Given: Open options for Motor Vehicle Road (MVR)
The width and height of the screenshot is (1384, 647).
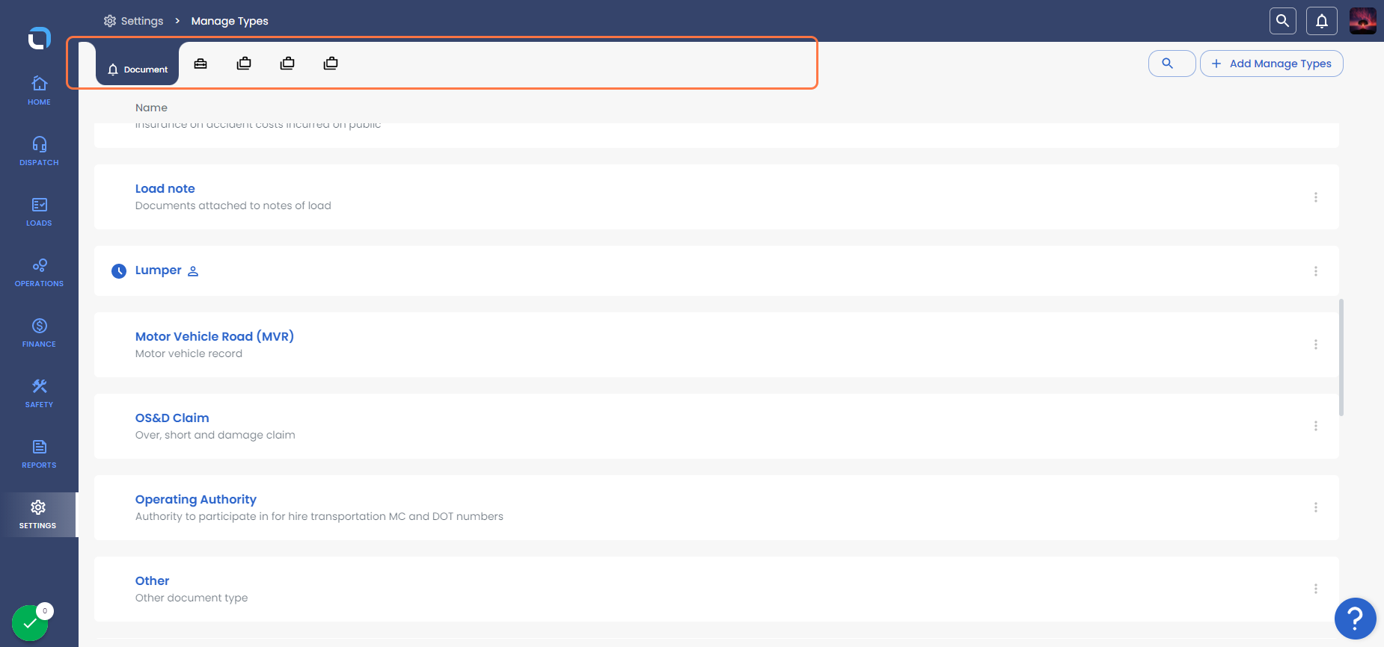Looking at the screenshot, I should coord(1316,344).
